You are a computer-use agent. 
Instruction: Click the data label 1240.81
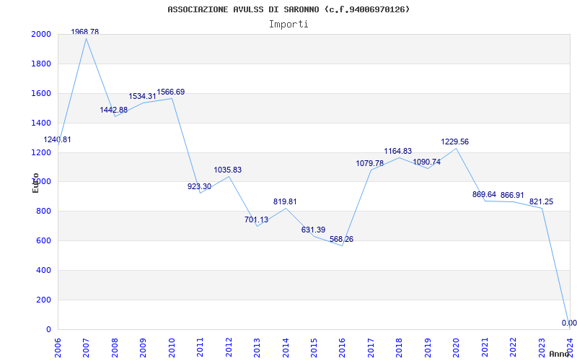click(x=58, y=139)
